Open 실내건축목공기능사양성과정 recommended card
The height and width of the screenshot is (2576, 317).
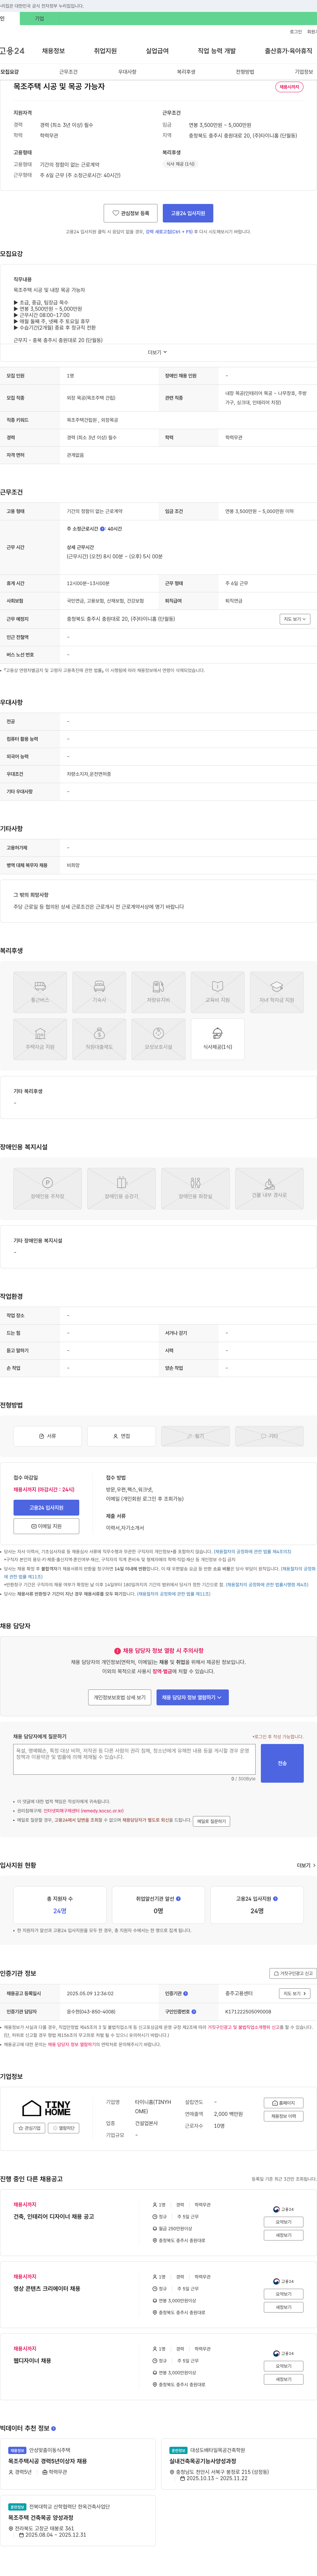click(239, 2464)
